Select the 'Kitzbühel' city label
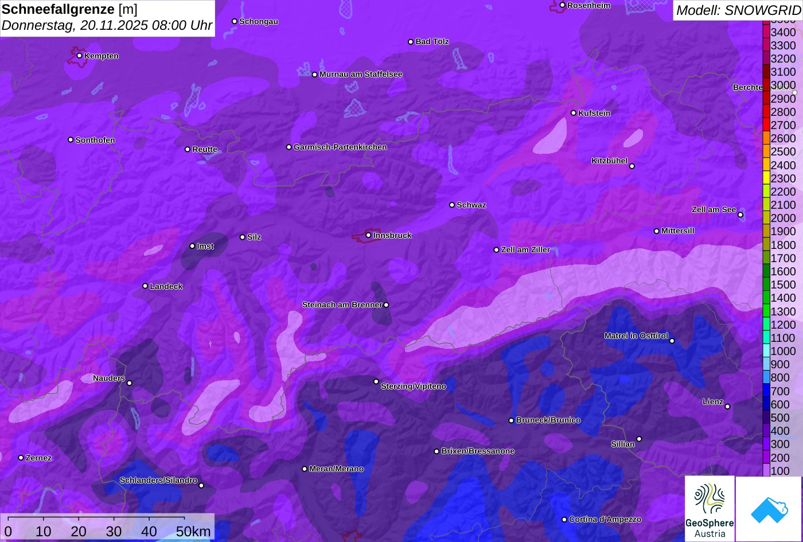The height and width of the screenshot is (542, 803). (x=610, y=161)
